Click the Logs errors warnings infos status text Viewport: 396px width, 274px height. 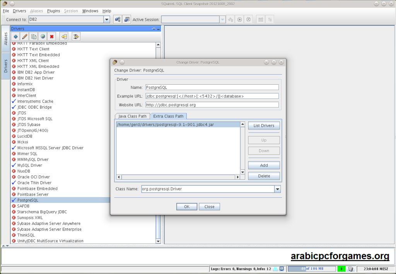pos(241,269)
